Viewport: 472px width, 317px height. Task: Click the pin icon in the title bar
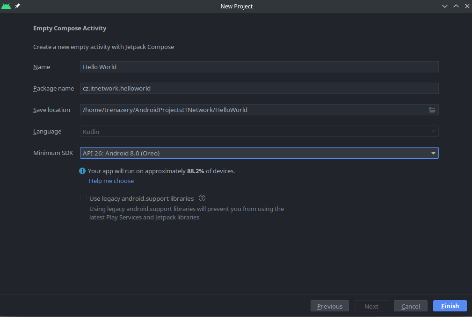pyautogui.click(x=17, y=6)
